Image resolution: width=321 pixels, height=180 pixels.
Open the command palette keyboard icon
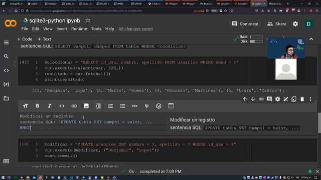tap(6, 161)
